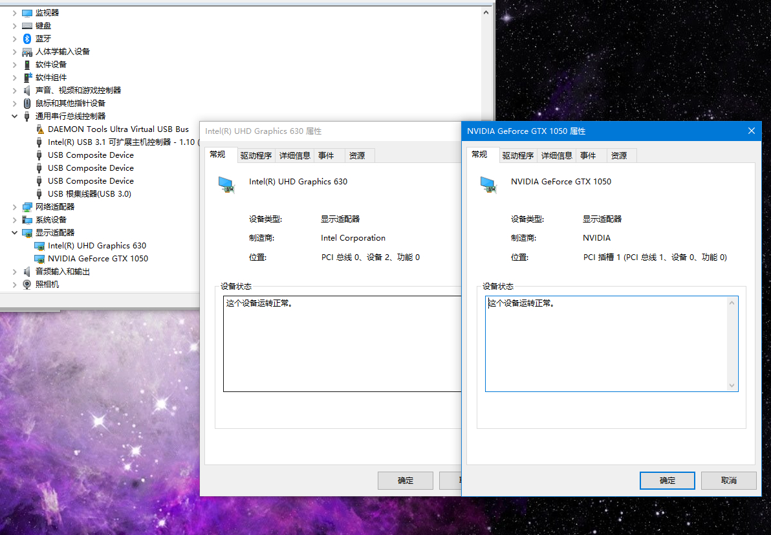Select NVIDIA GeForce GTX 1050 in device tree
The image size is (771, 535).
98,259
